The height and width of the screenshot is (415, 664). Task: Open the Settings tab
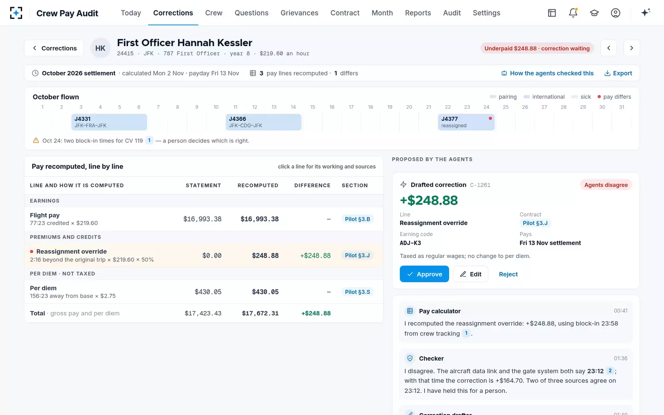pyautogui.click(x=486, y=13)
